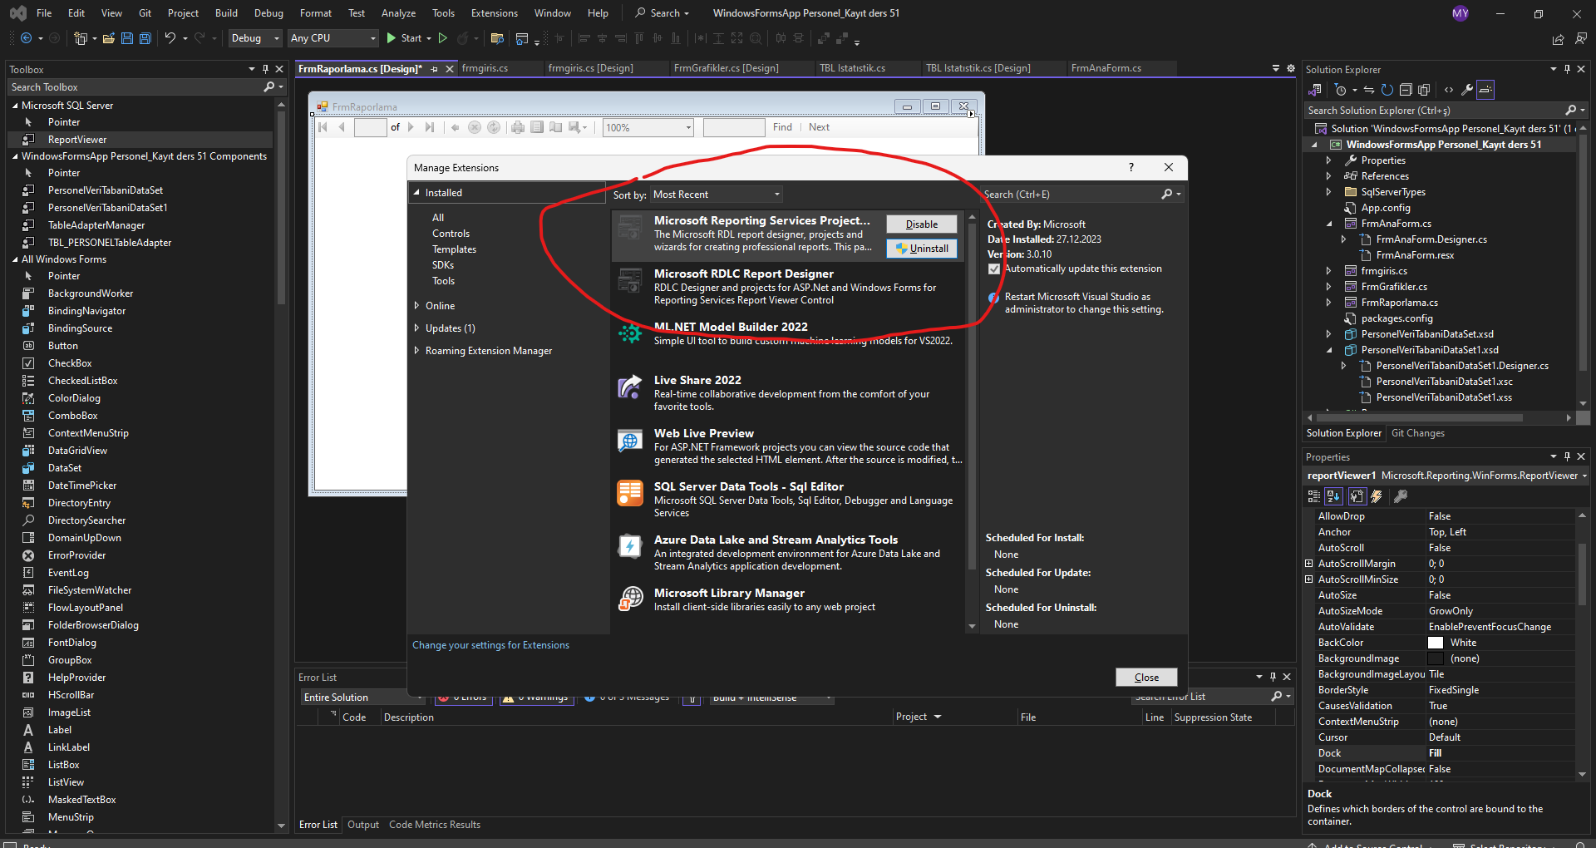Image resolution: width=1596 pixels, height=848 pixels.
Task: Click the Find in Files toolbar icon
Action: 497,38
